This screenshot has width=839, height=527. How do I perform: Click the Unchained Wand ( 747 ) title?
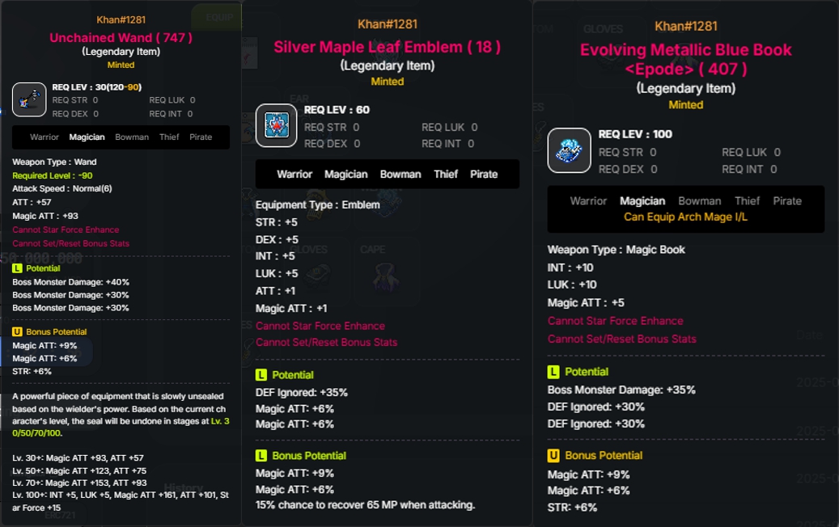coord(121,37)
